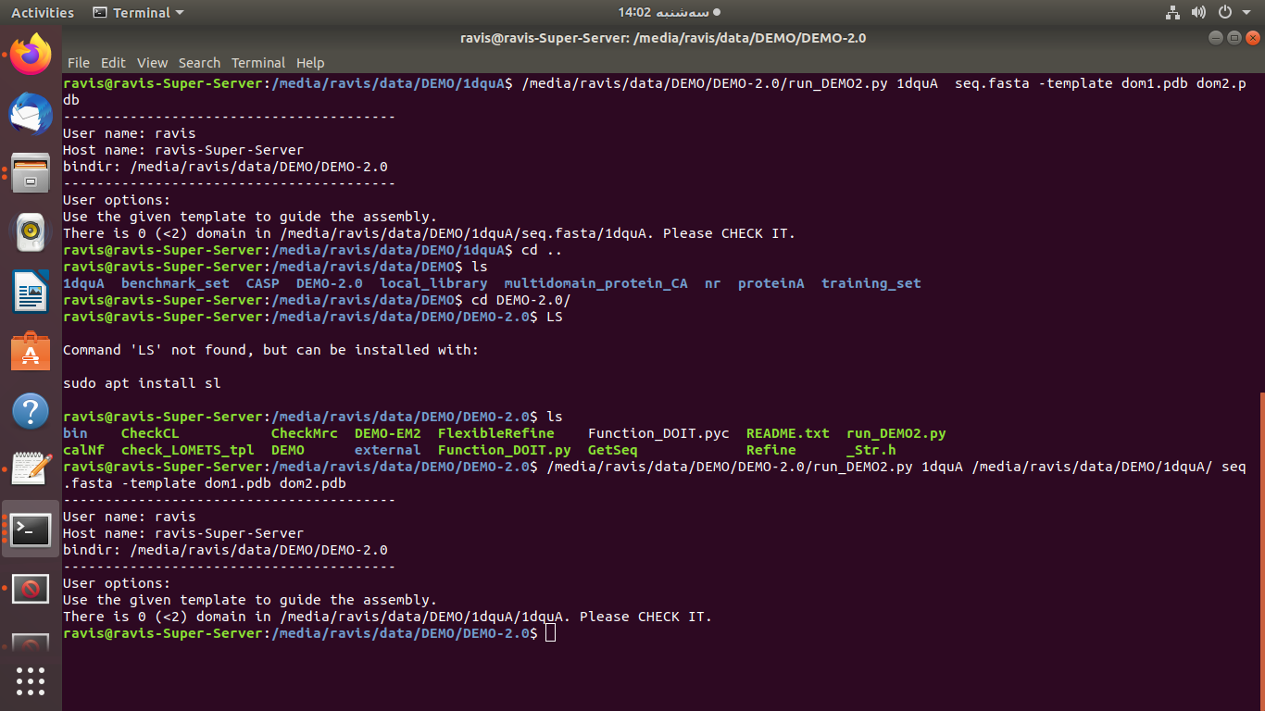
Task: Click 'sudo apt install sl' suggestion line
Action: coord(142,383)
